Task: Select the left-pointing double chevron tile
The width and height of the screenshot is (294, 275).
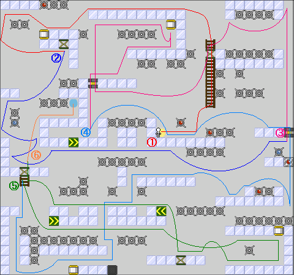Action: click(161, 211)
